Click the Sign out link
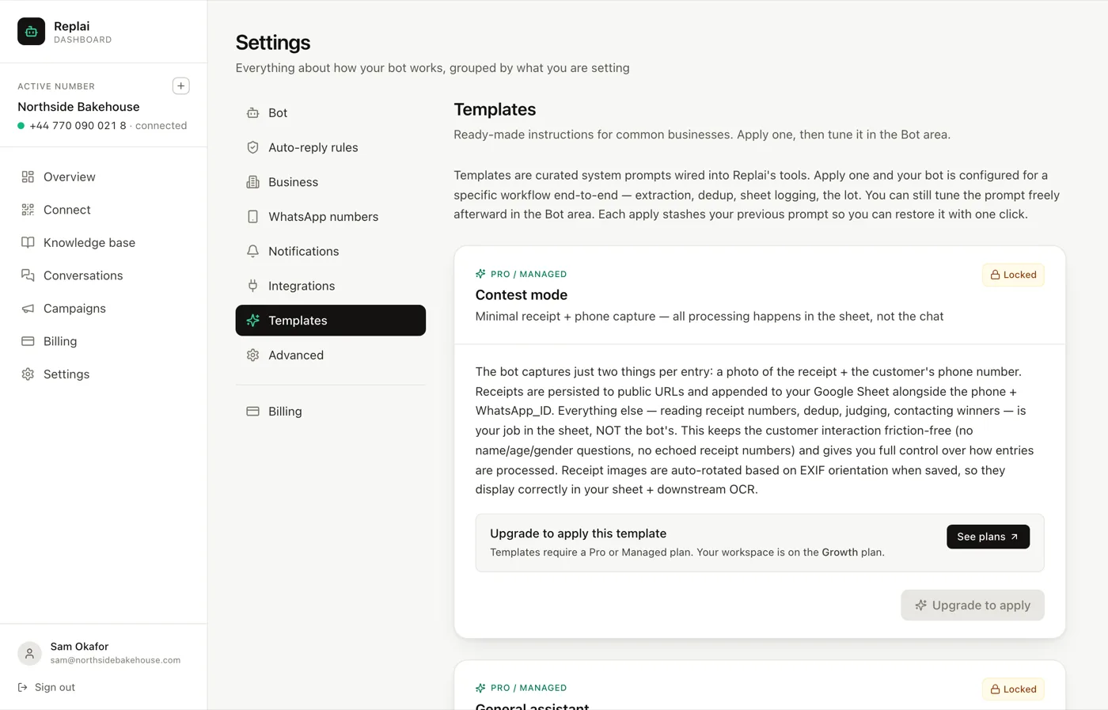 47,687
